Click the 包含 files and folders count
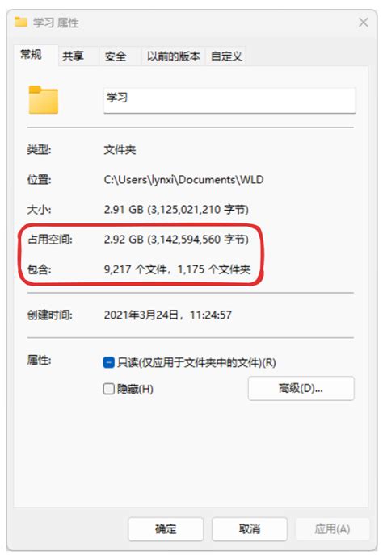 click(x=177, y=269)
